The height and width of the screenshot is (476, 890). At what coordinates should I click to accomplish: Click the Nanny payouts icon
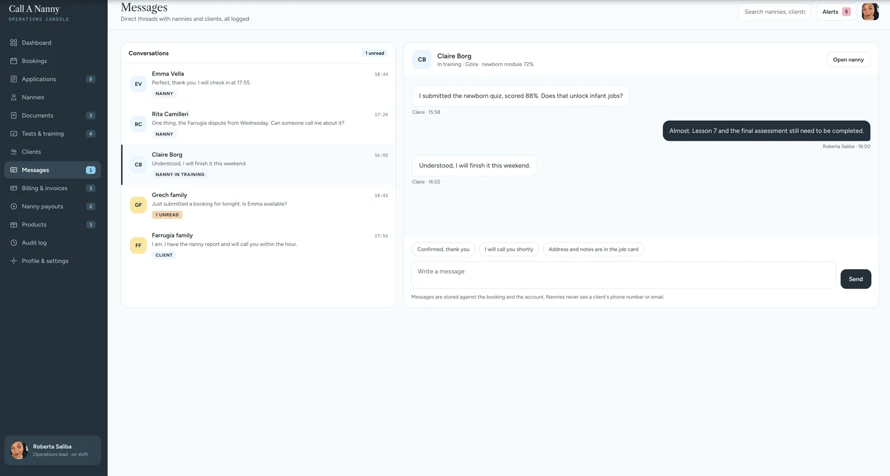14,206
